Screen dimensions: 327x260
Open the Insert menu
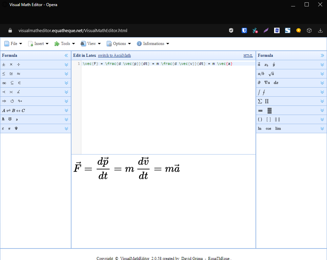(38, 44)
